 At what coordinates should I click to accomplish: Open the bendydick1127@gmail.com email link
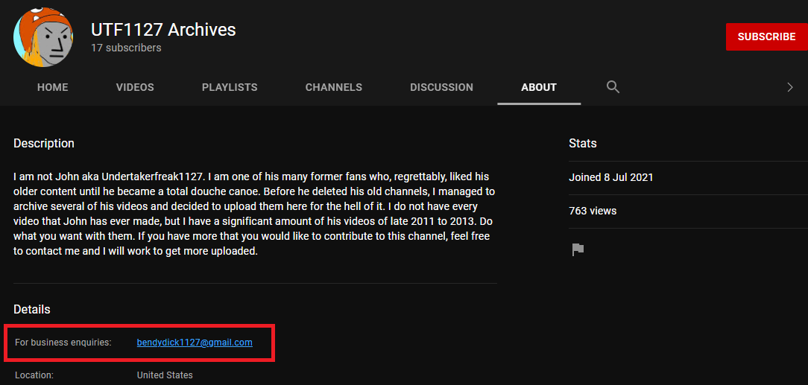[195, 343]
